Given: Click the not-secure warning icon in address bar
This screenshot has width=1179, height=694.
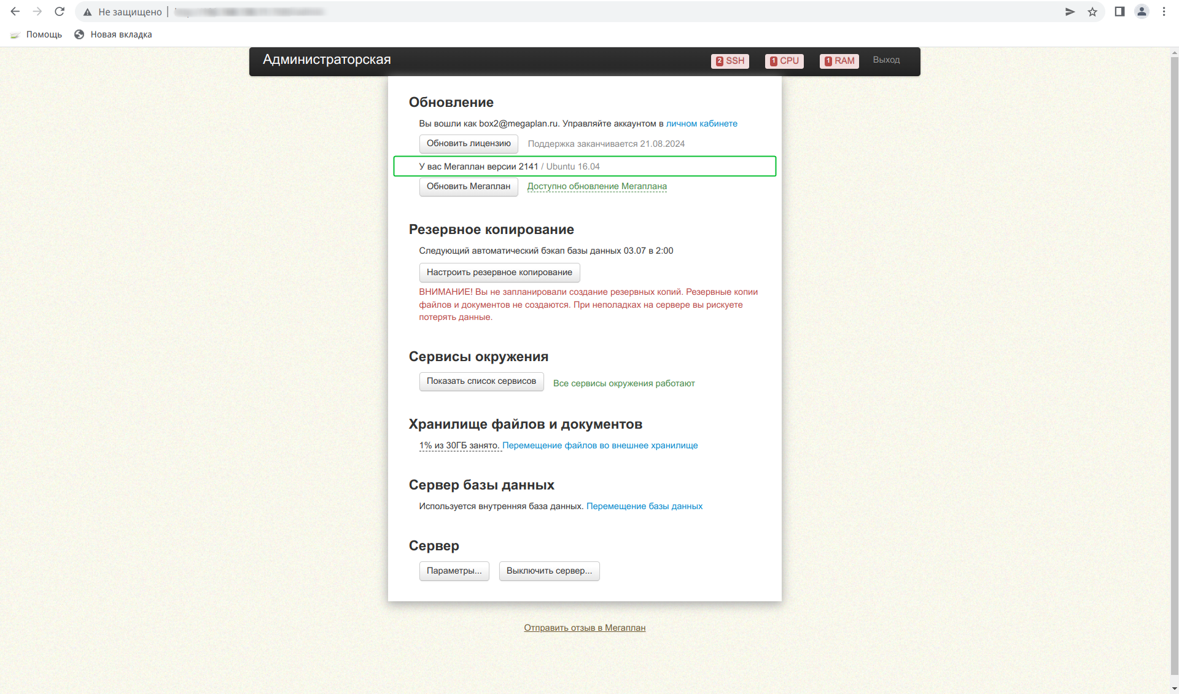Looking at the screenshot, I should [88, 12].
